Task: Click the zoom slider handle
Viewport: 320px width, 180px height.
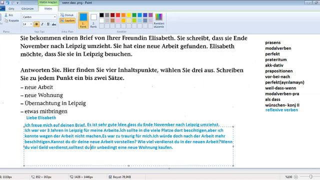Action: pyautogui.click(x=310, y=176)
